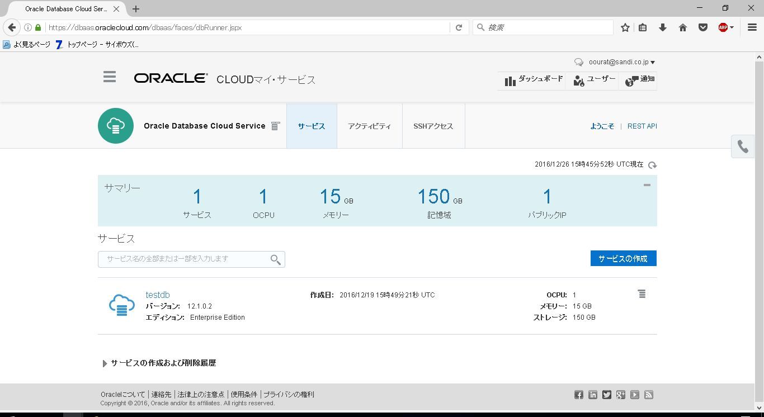Click the magnifier icon in service search

[x=275, y=259]
